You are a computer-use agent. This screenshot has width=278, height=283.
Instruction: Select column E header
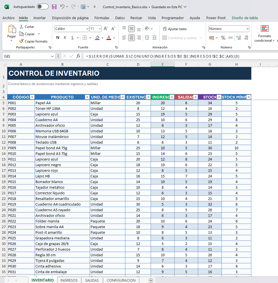[x=162, y=64]
